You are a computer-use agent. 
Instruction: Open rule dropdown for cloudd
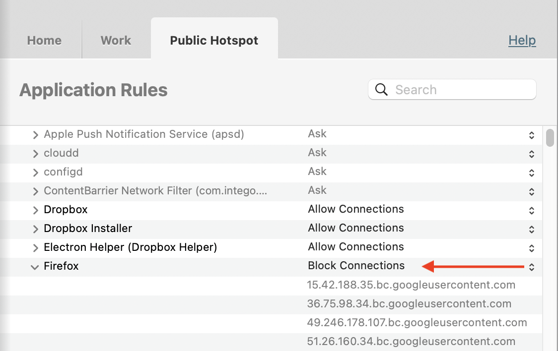click(x=531, y=154)
